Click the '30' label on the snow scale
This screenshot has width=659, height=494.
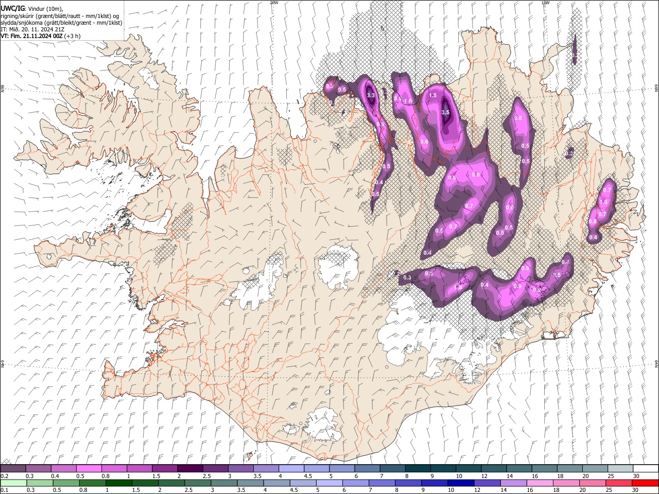click(x=636, y=476)
